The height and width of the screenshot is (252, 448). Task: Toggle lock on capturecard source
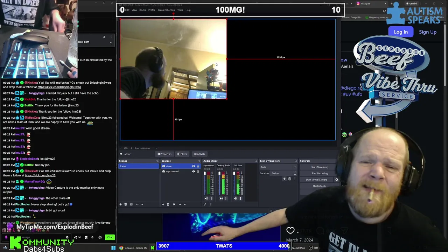pos(198,171)
